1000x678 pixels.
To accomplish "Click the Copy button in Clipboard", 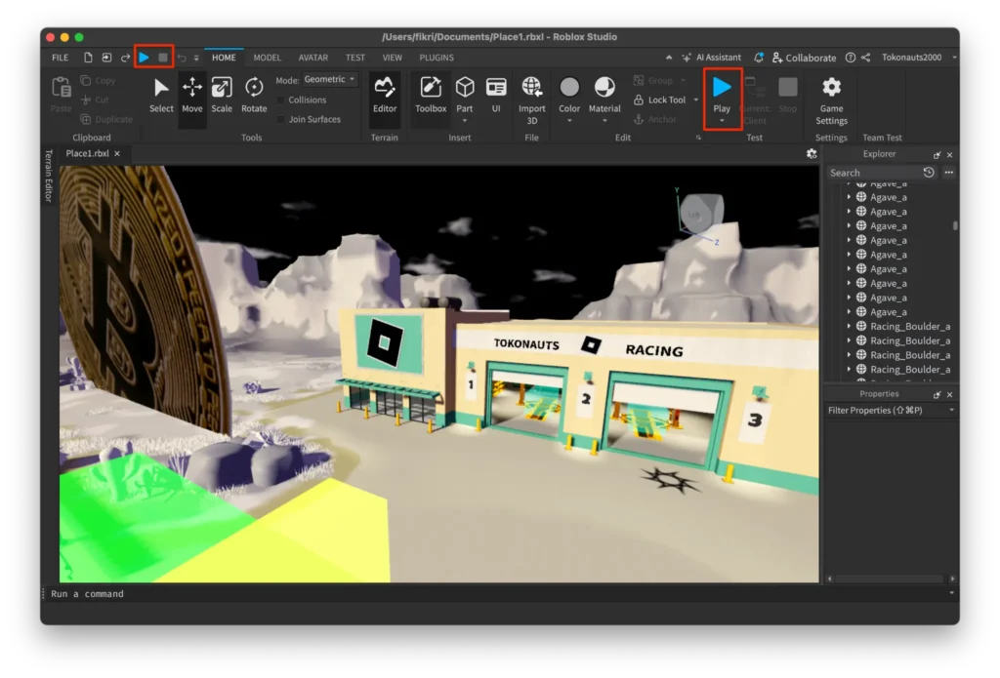I will 99,81.
